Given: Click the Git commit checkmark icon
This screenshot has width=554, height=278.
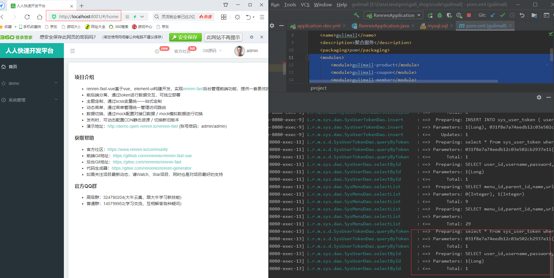Looking at the screenshot, I should click(503, 15).
